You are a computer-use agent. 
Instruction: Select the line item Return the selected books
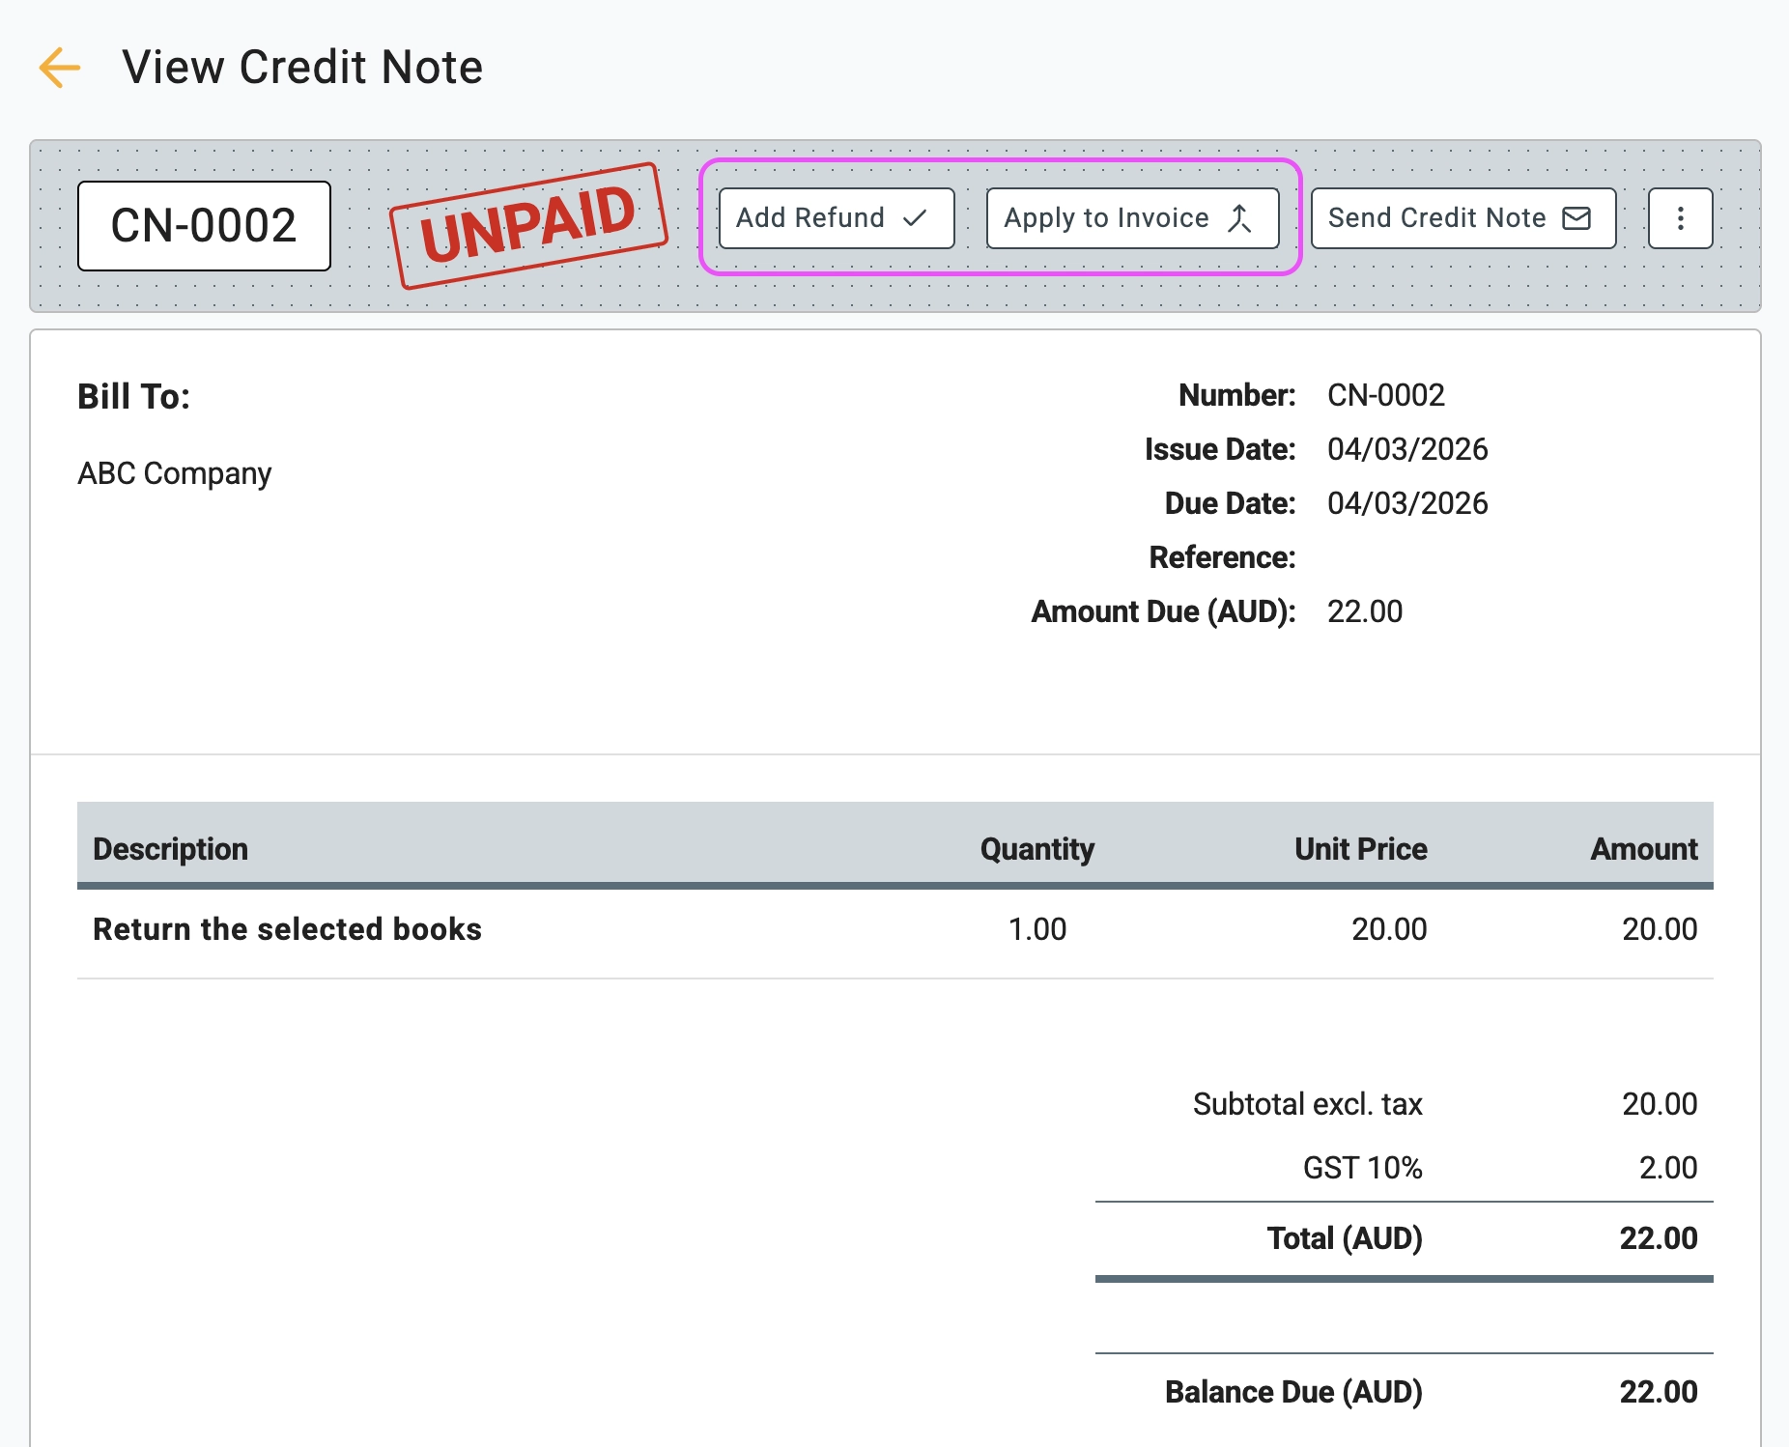point(286,928)
